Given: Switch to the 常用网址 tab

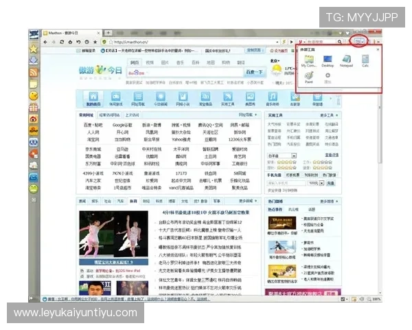Looking at the screenshot, I should point(87,115).
